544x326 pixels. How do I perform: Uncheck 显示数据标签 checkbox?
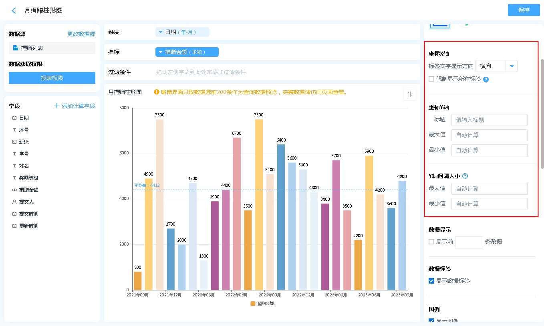pos(431,281)
